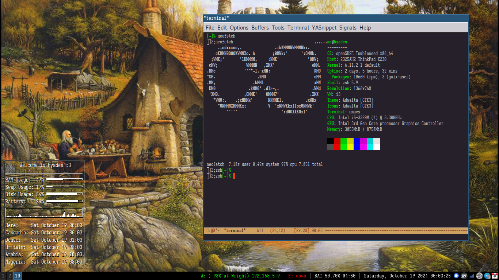Click the 'Britain' time row in widget
This screenshot has width=499, height=280.
coord(44,247)
